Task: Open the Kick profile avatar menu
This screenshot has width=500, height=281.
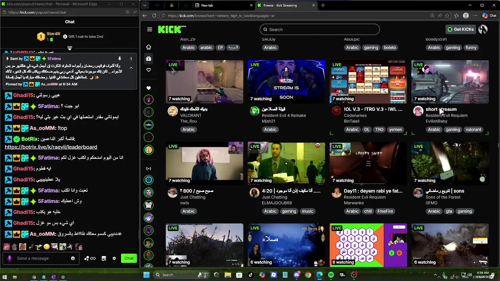Action: coord(483,29)
